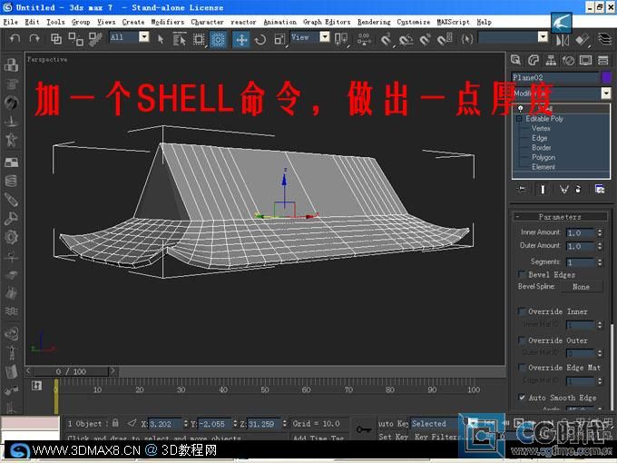Select Polygon sub-object level in the stack
617x463 pixels.
(x=544, y=157)
